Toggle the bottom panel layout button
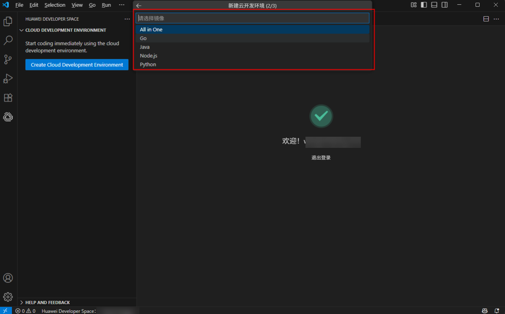This screenshot has height=314, width=505. (x=434, y=5)
